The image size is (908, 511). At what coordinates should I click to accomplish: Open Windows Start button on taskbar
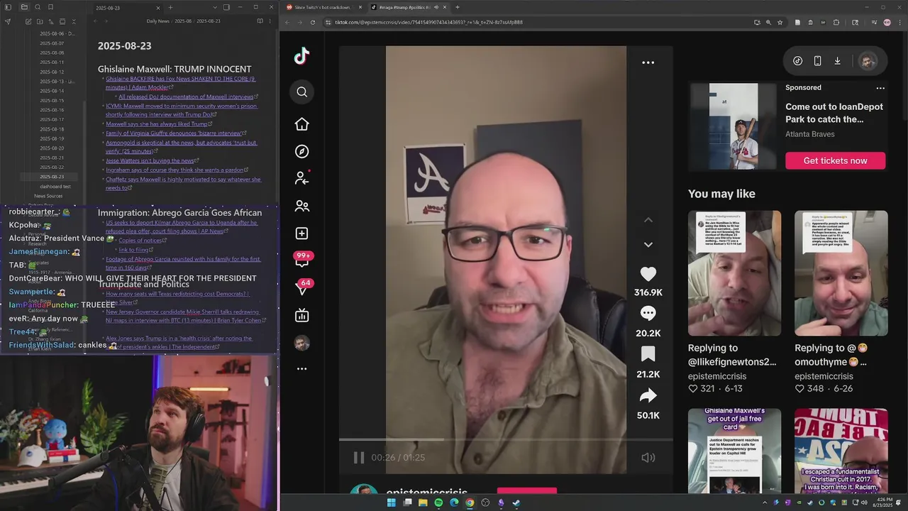[x=391, y=502]
